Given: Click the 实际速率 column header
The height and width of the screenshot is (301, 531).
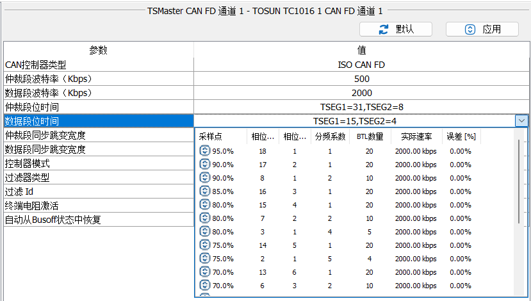Looking at the screenshot, I should pyautogui.click(x=416, y=136).
